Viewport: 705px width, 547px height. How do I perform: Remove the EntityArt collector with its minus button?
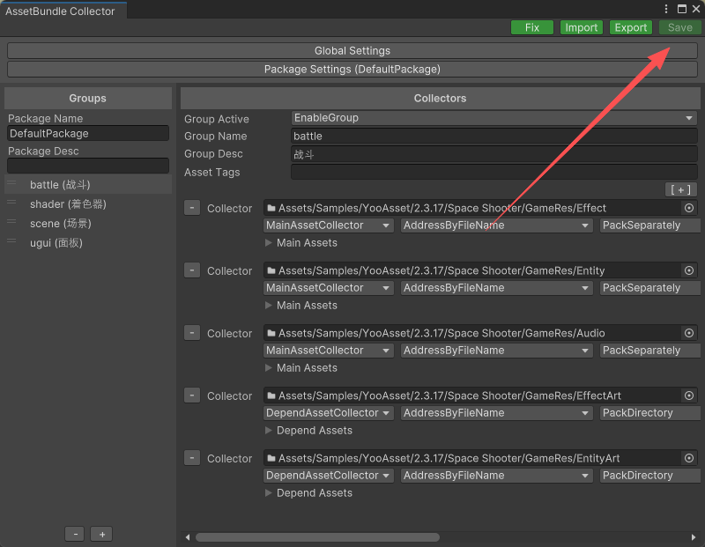tap(192, 457)
